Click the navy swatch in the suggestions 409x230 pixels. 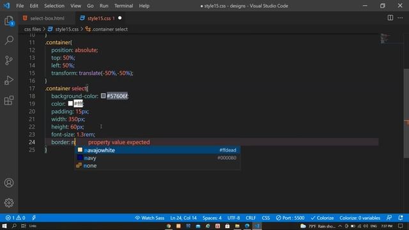(x=80, y=158)
